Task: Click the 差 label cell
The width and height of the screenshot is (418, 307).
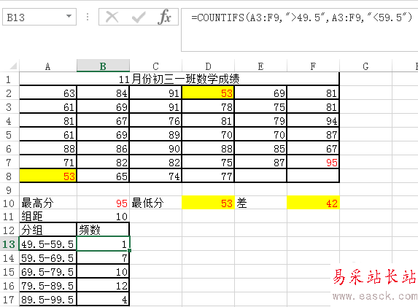Action: 260,203
